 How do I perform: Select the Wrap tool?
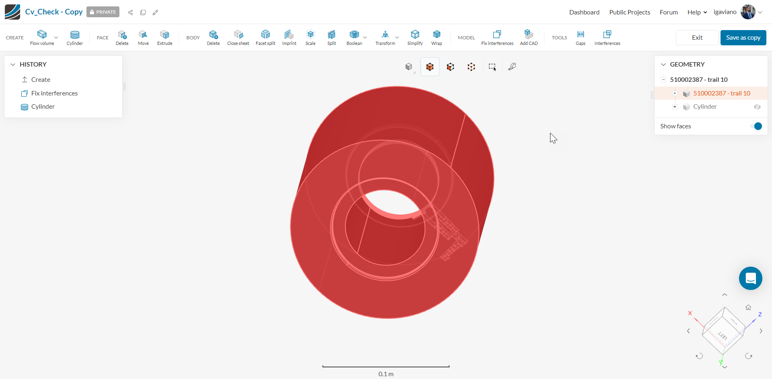437,37
